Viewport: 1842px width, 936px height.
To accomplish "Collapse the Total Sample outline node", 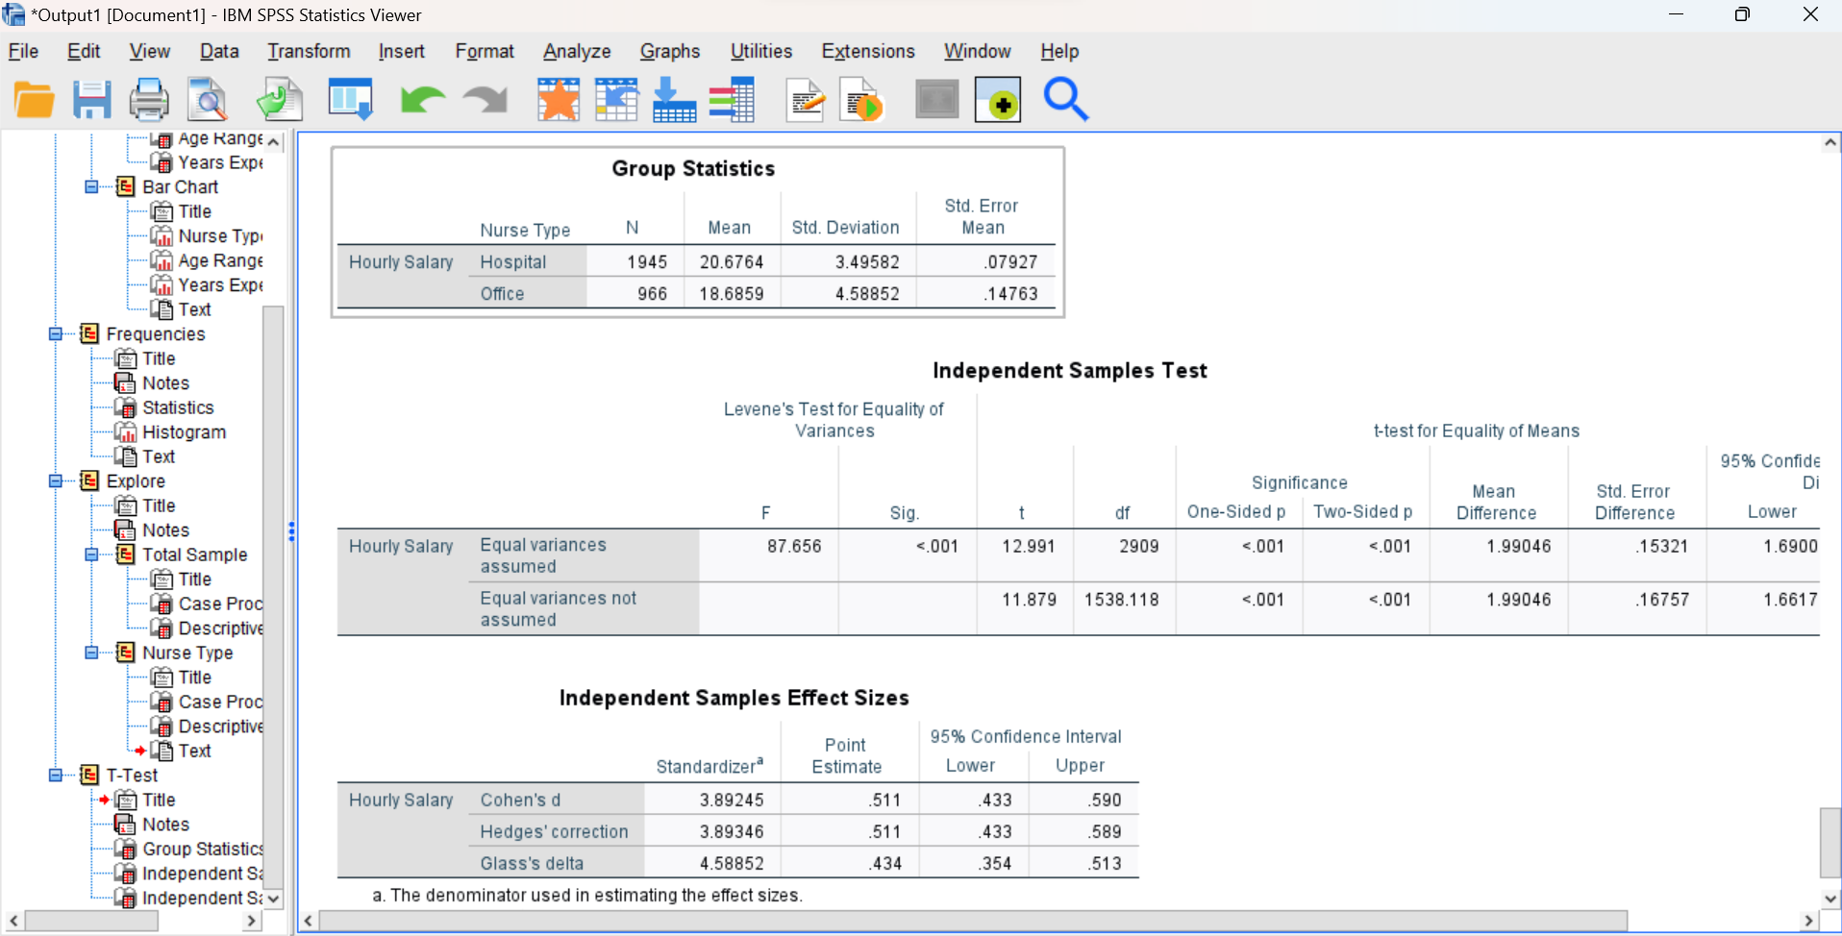I will tap(92, 554).
